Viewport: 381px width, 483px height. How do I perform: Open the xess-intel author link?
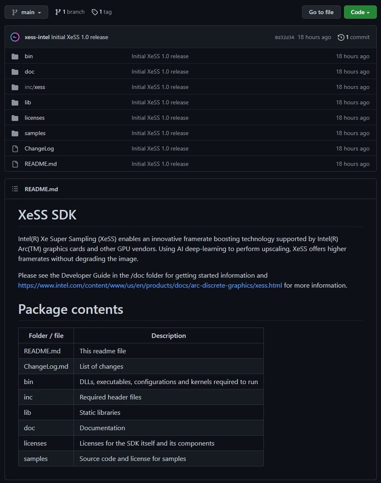coord(37,37)
